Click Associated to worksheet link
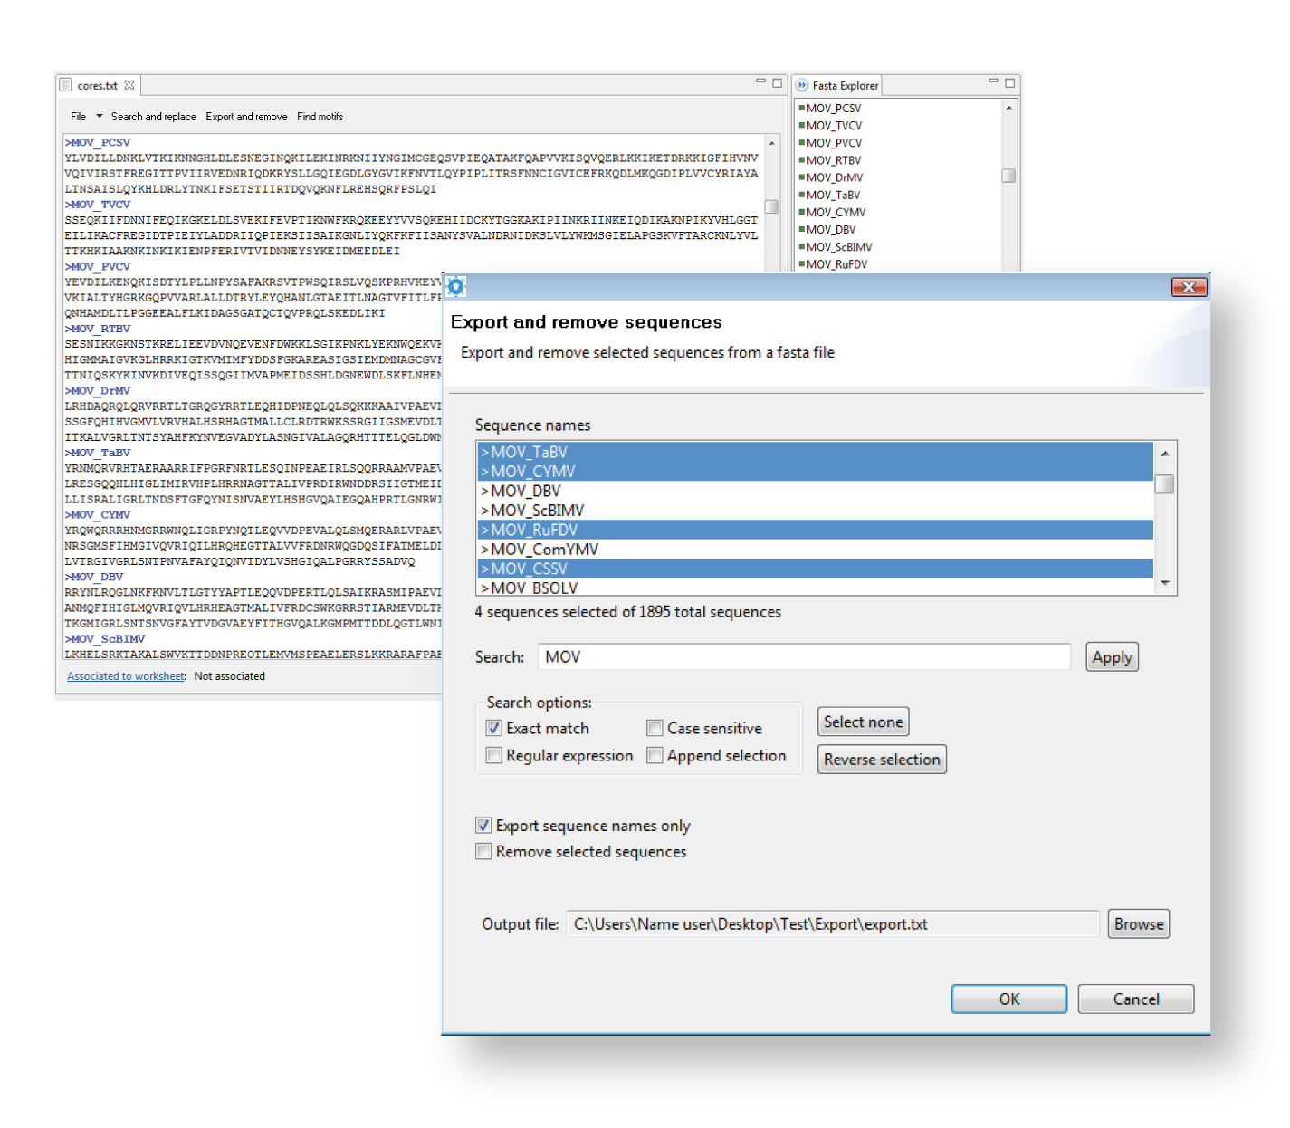This screenshot has width=1290, height=1128. click(x=126, y=676)
